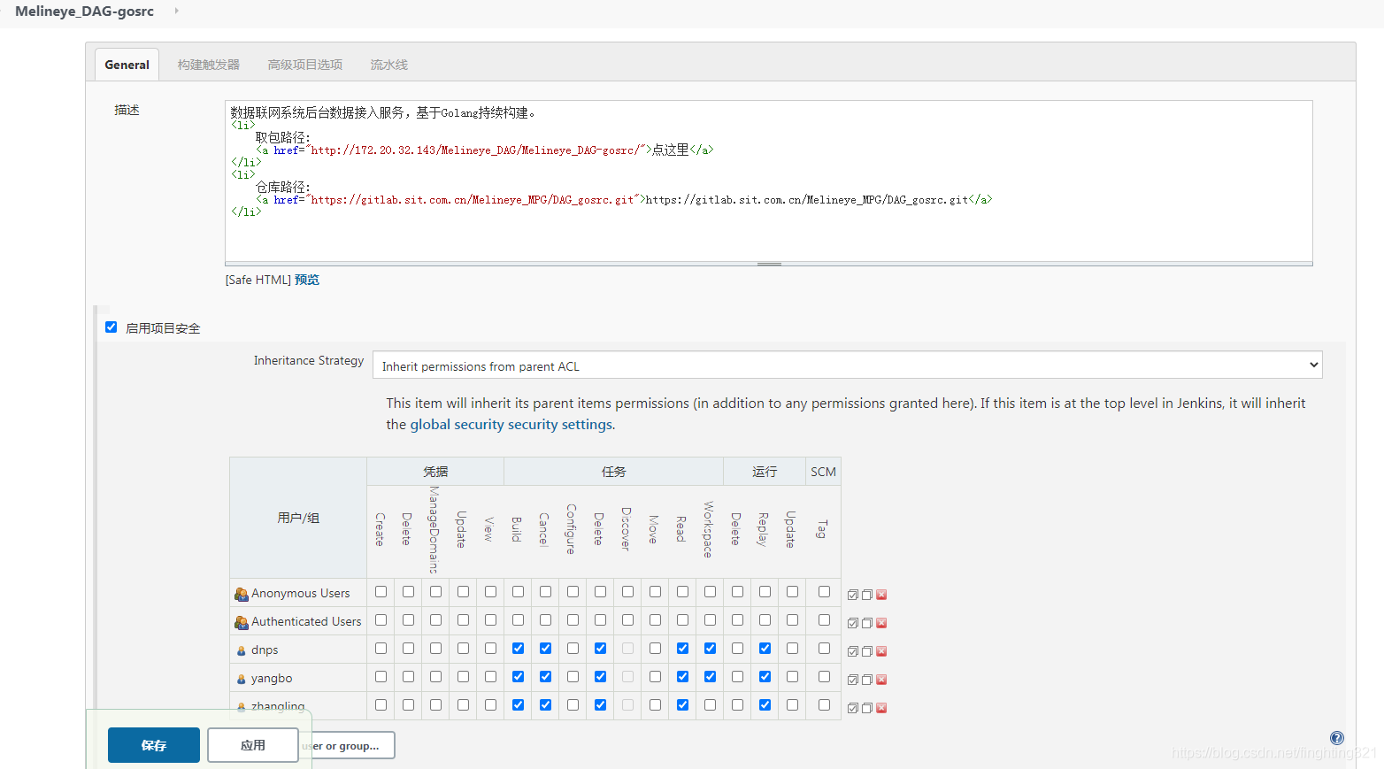The height and width of the screenshot is (769, 1384).
Task: Click the Anonymous Users group icon
Action: [x=241, y=594]
